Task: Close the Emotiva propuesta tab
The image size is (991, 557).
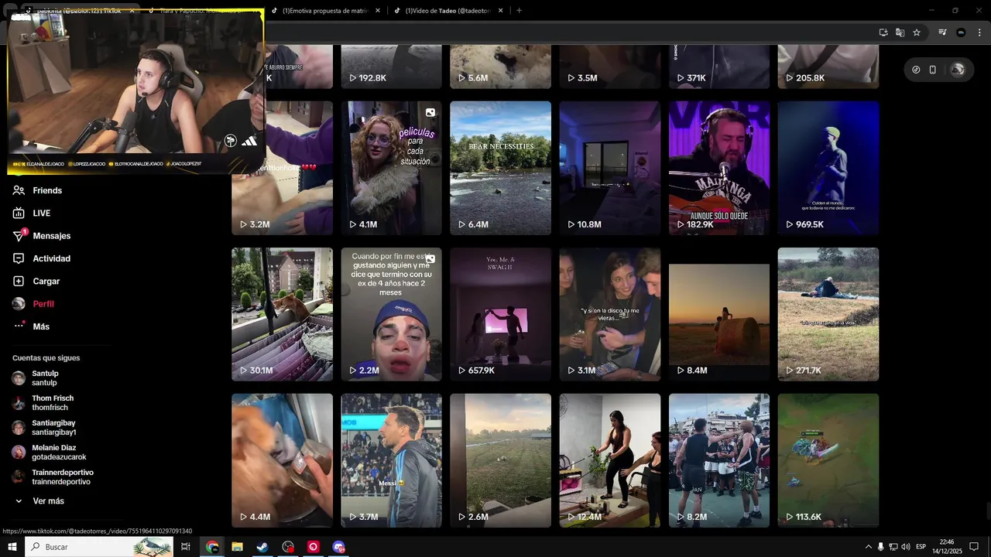Action: (x=378, y=11)
